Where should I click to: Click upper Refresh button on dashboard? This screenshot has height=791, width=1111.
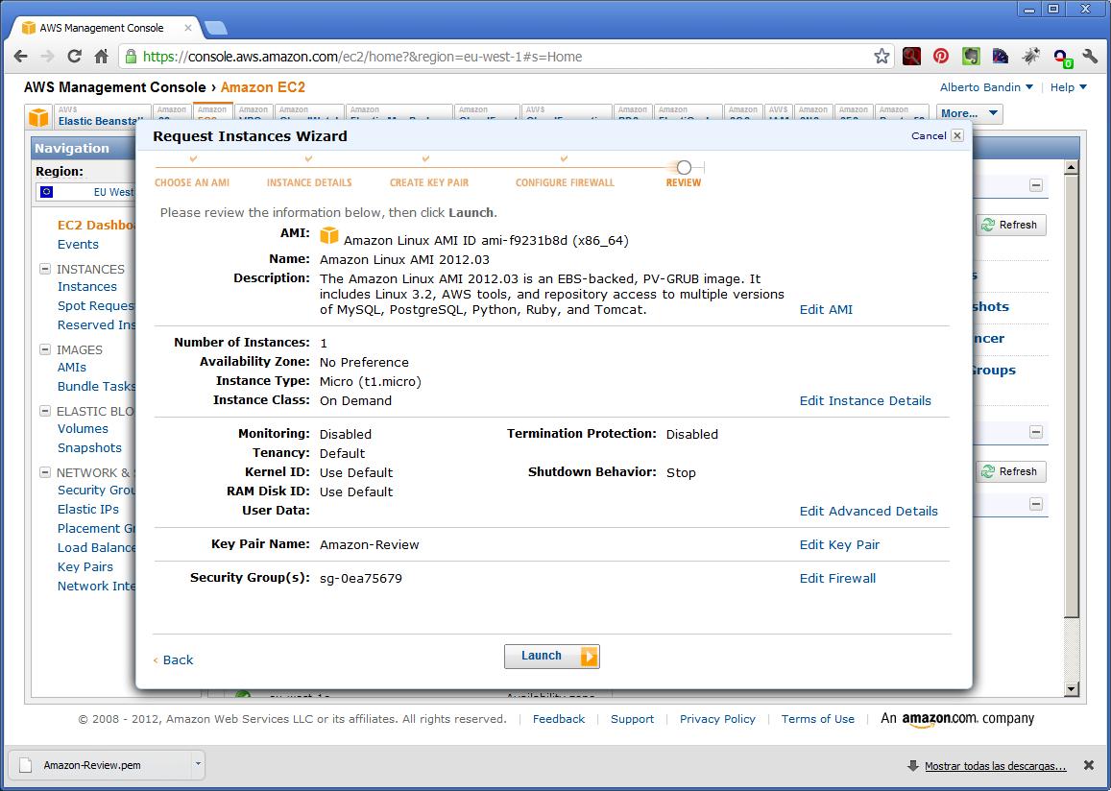point(1010,226)
